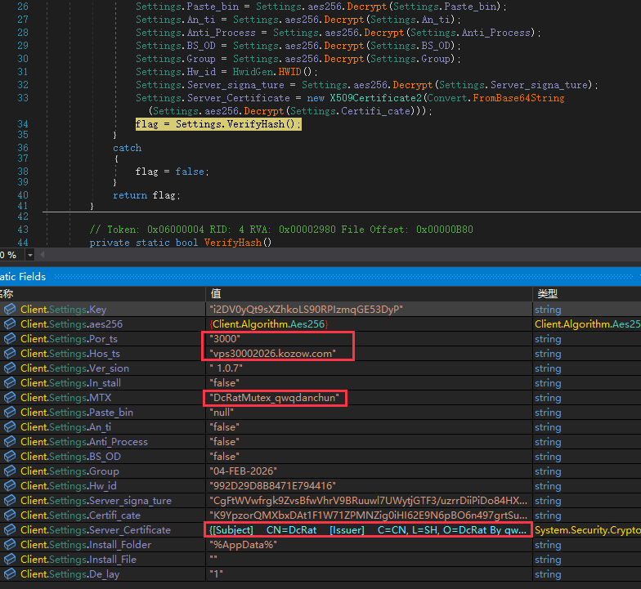Screen dimensions: 641x589
Task: Select the vps30002026.kozow.com host value
Action: point(273,353)
